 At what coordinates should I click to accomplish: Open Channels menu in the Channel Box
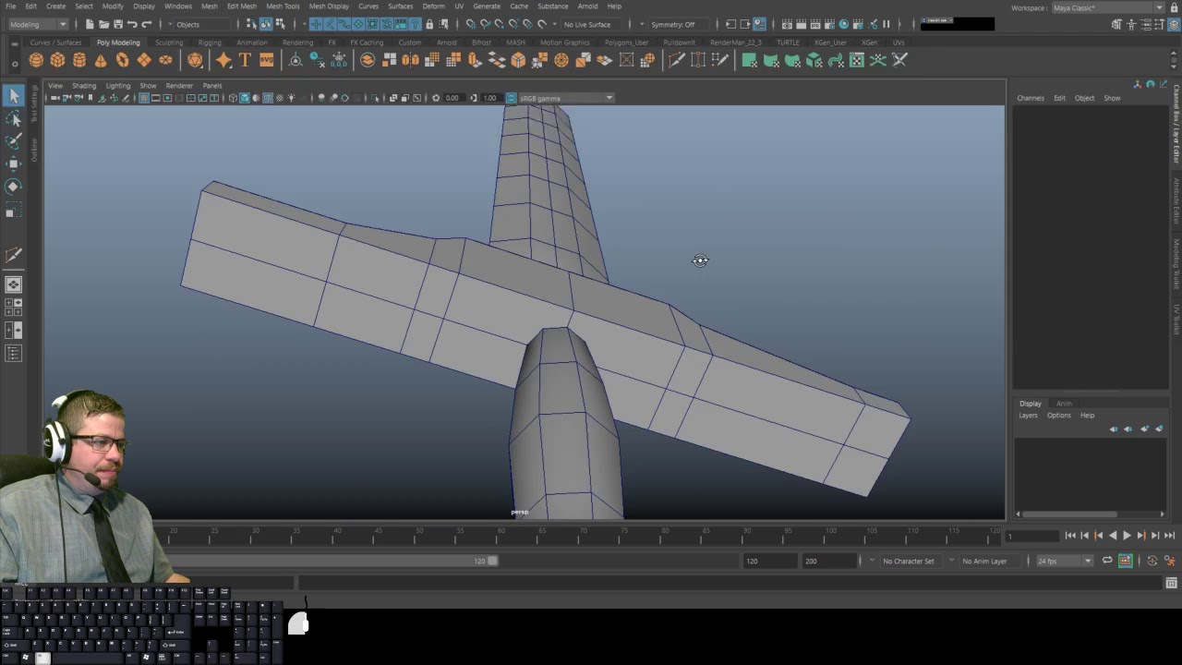1031,98
